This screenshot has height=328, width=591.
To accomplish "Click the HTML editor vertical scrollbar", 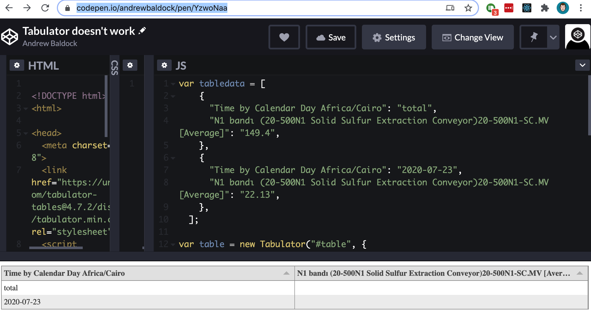I will [106, 106].
